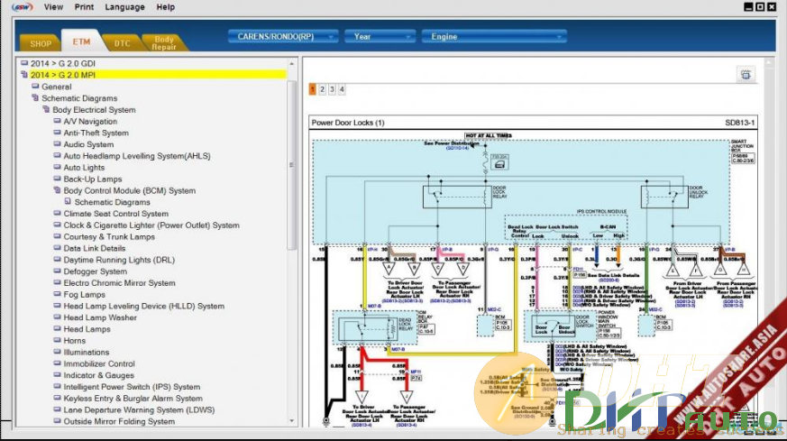Screen dimensions: 787x441
Task: Select Outside Mirror Folding System
Action: click(x=119, y=421)
